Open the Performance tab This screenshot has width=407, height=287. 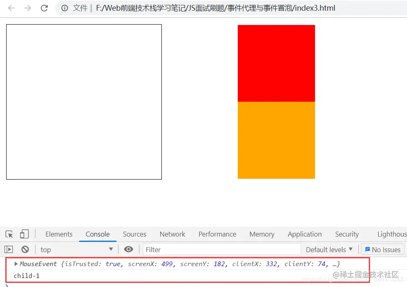[x=217, y=234]
